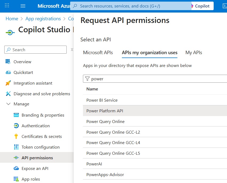Open Diagnose and solve problems
Viewport: 227px width, 183px height.
(42, 94)
